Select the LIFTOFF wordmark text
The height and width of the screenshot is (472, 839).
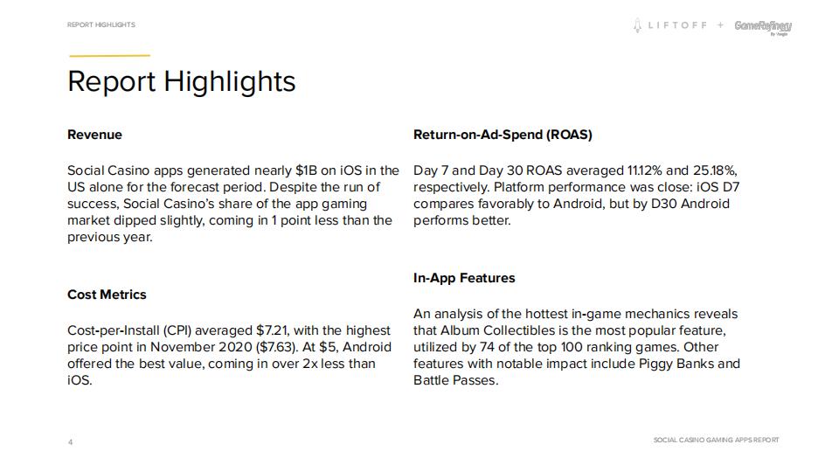click(677, 25)
